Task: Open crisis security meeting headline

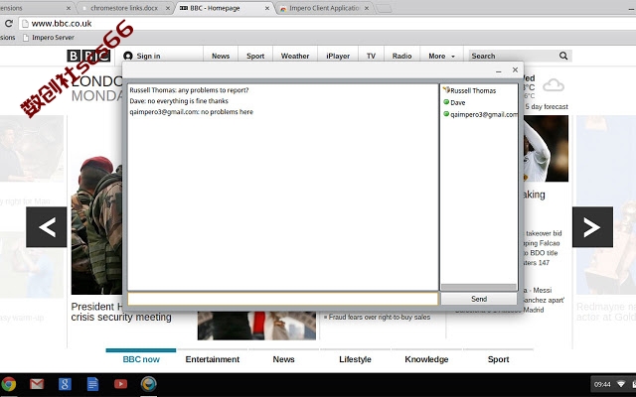Action: tap(121, 317)
